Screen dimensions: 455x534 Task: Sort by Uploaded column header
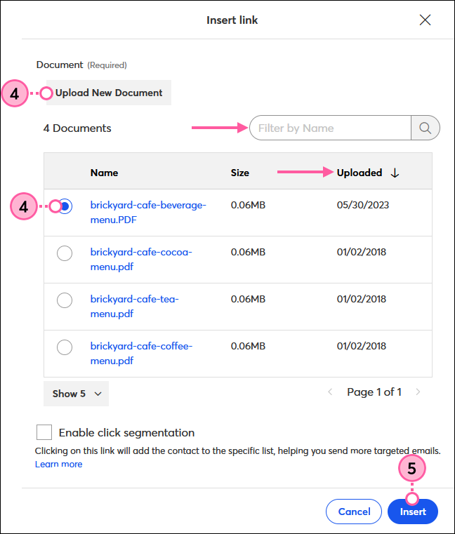[x=360, y=173]
